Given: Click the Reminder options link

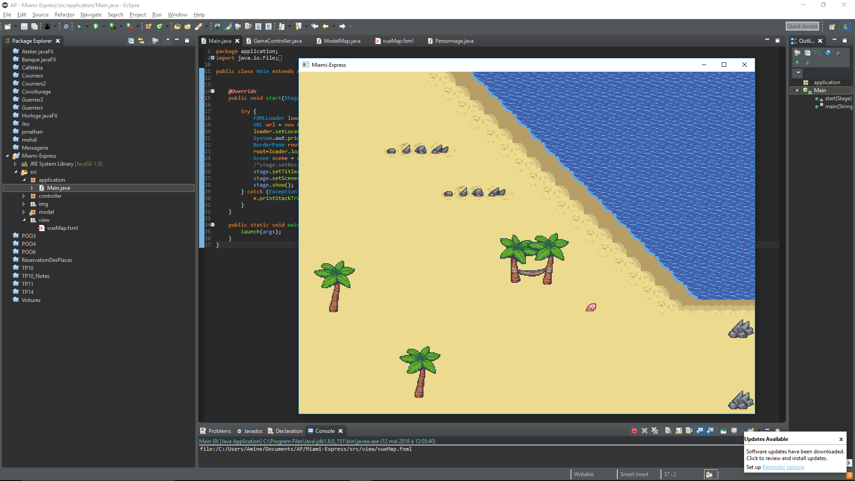Looking at the screenshot, I should click(x=783, y=467).
